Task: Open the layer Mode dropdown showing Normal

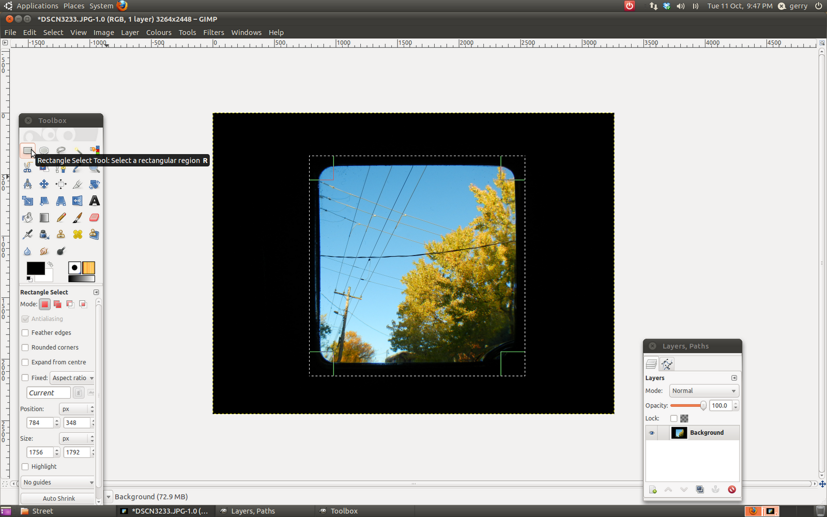Action: click(x=703, y=391)
